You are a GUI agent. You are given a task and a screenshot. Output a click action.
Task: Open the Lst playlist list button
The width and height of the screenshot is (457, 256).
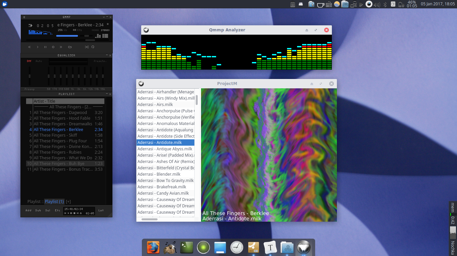point(101,210)
